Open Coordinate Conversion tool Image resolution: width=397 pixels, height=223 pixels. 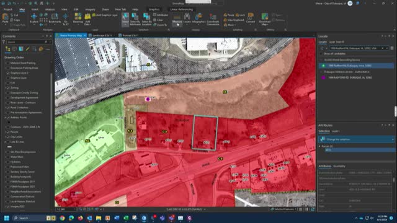(x=213, y=19)
